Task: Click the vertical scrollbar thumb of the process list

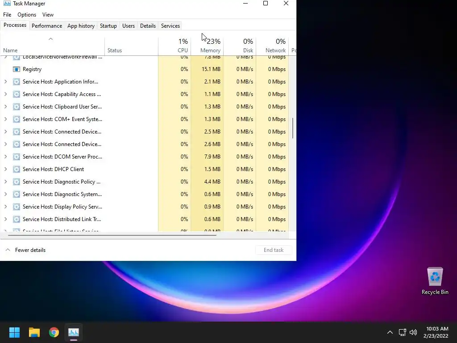Action: (x=293, y=128)
